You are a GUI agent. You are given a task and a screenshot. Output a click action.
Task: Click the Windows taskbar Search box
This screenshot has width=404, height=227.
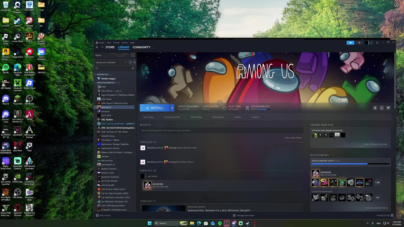[x=171, y=223]
